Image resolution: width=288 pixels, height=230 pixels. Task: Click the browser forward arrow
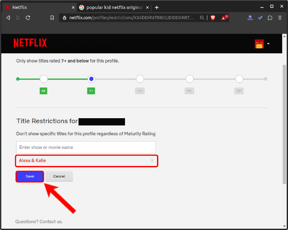click(x=18, y=18)
